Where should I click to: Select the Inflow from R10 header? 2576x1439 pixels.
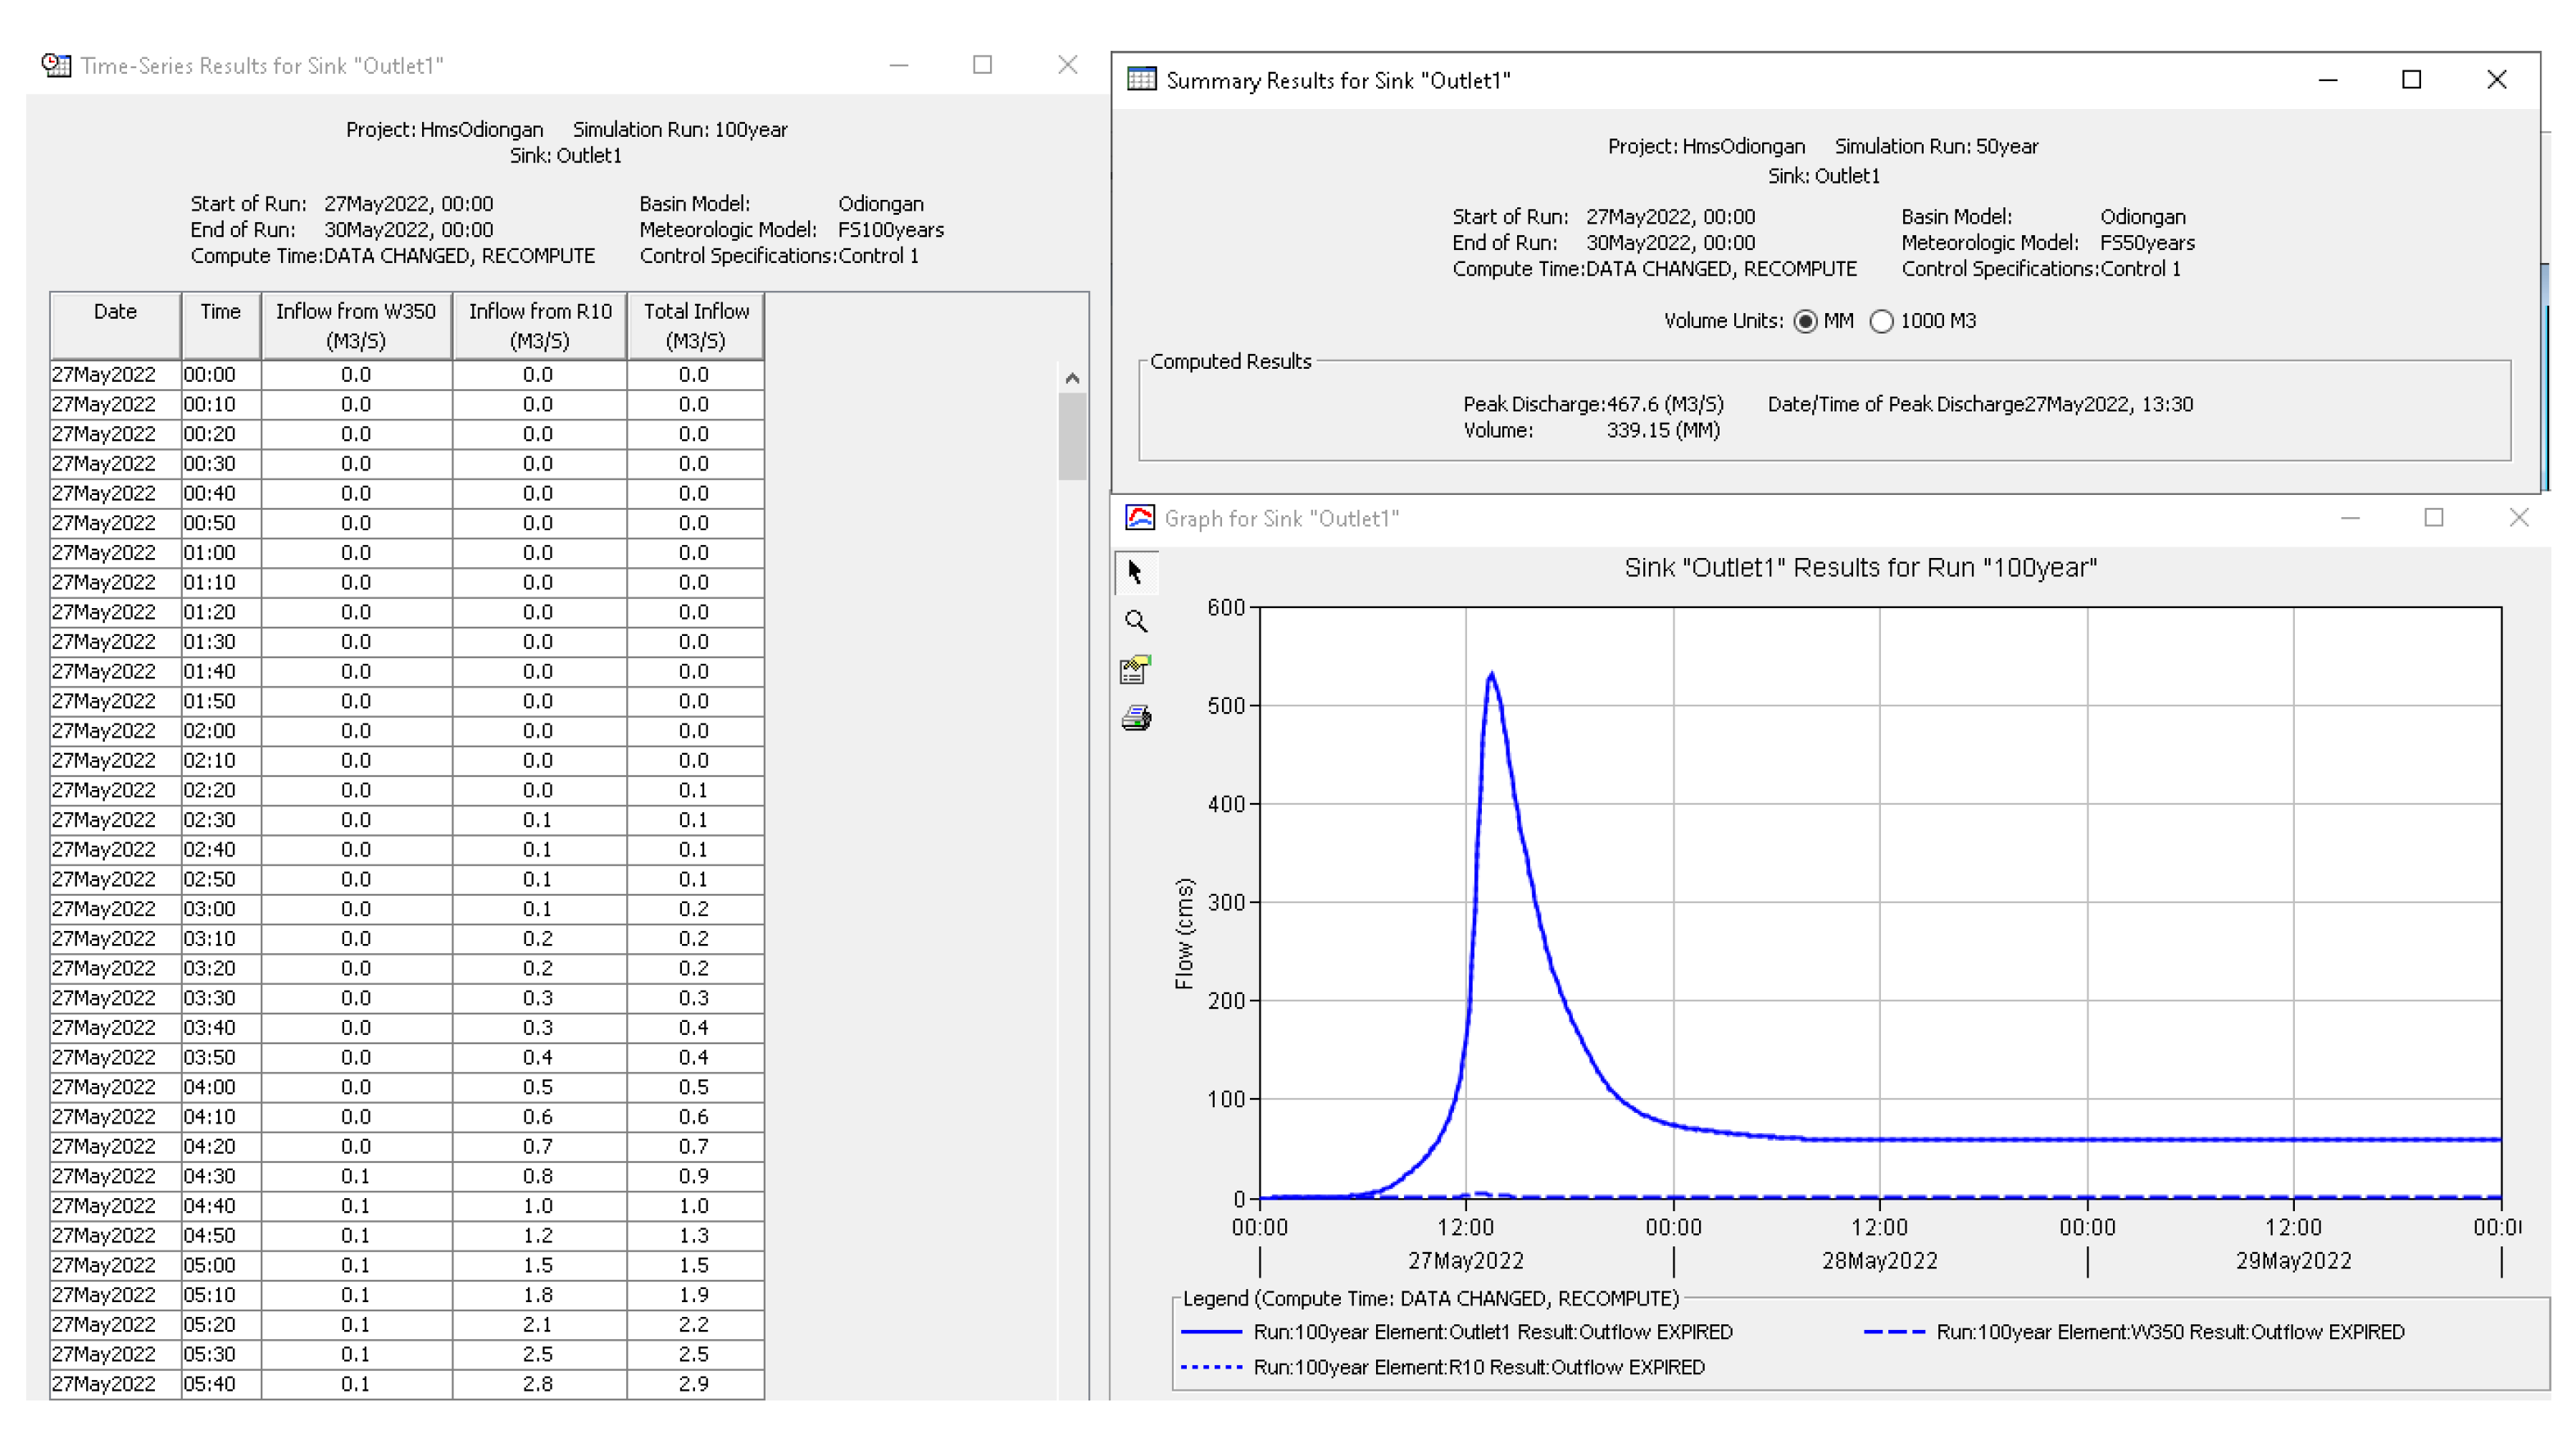540,325
